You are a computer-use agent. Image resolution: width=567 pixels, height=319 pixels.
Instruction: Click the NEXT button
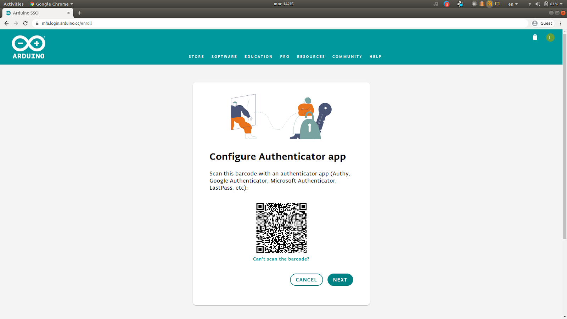(340, 280)
